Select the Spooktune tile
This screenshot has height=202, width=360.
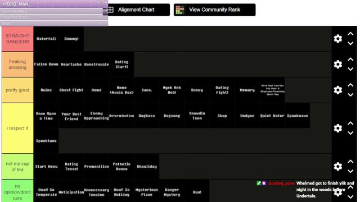tap(46, 141)
